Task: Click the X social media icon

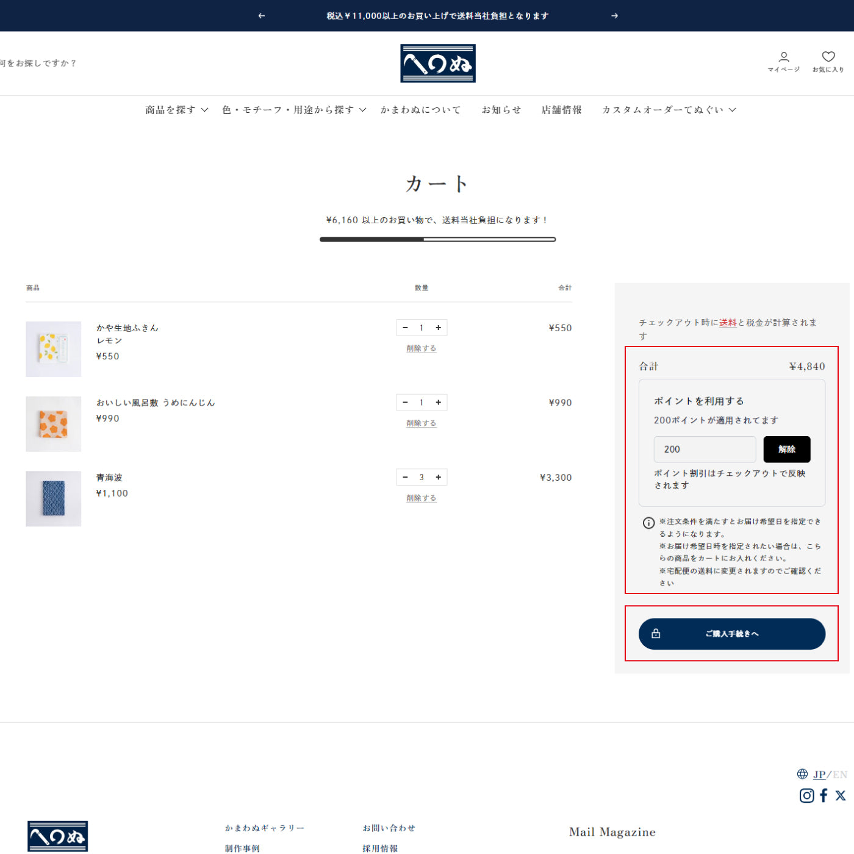Action: point(841,795)
